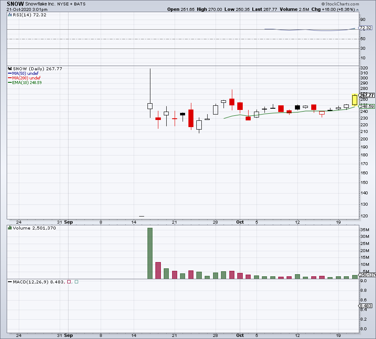The height and width of the screenshot is (339, 376).
Task: Click the Volume 2.5M header value
Action: point(294,9)
